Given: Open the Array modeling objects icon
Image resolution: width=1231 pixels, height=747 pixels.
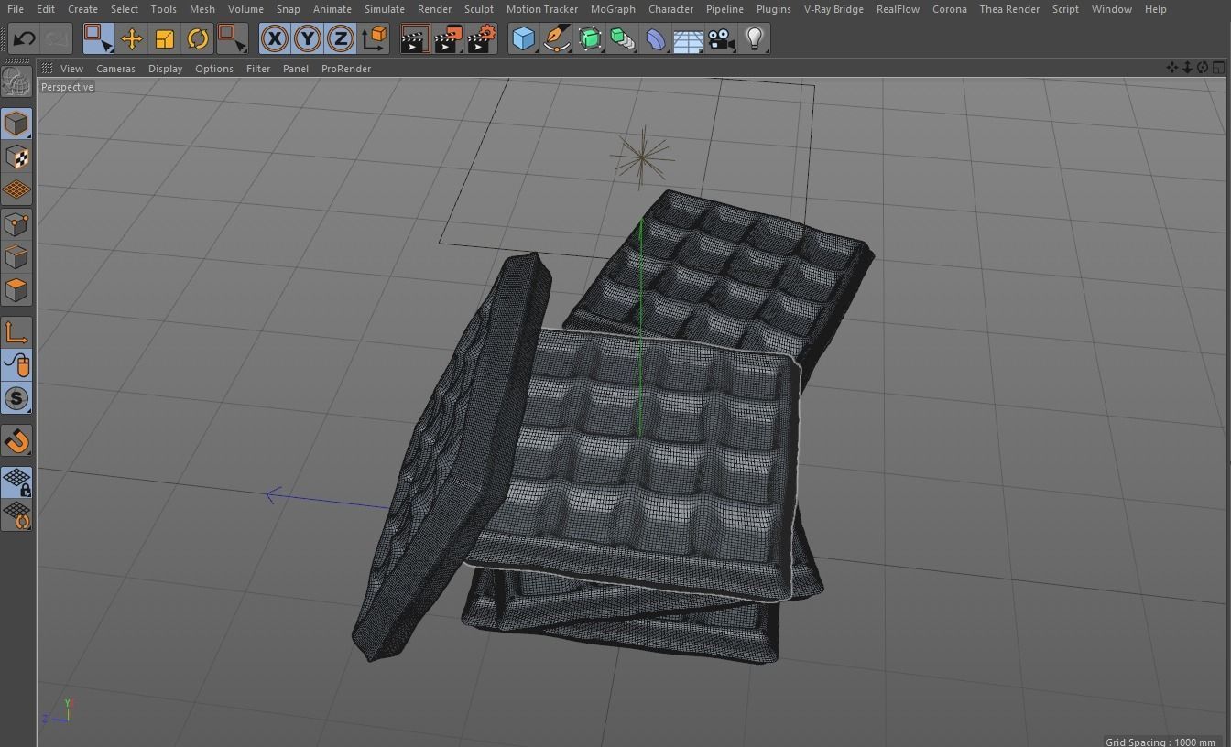Looking at the screenshot, I should pyautogui.click(x=623, y=38).
